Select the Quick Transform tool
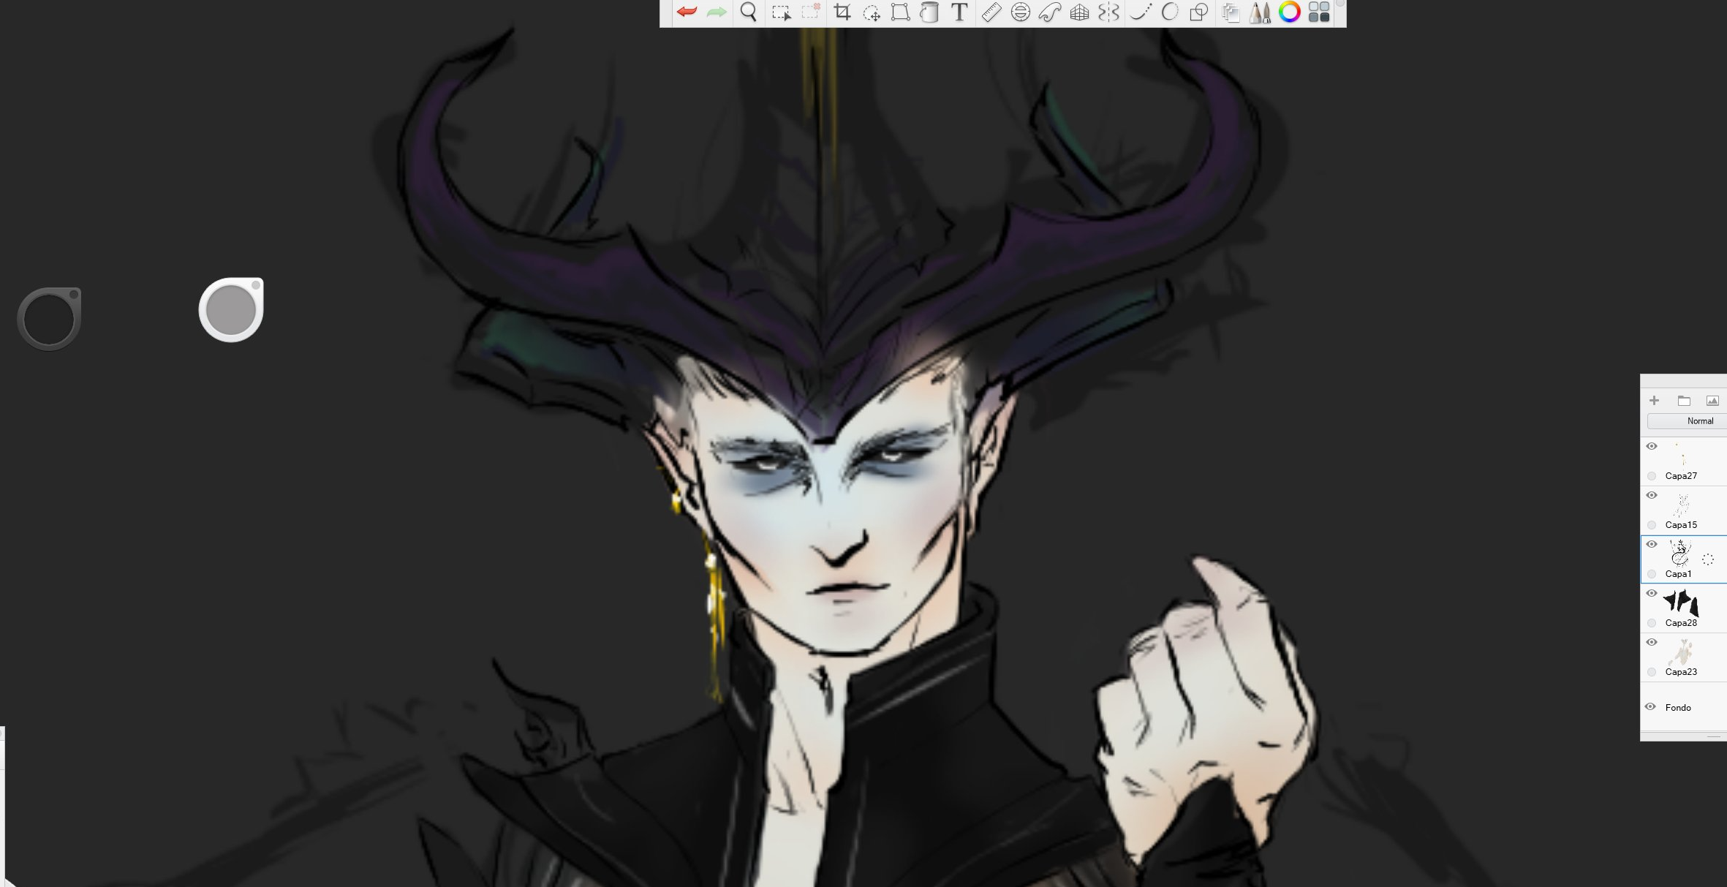The height and width of the screenshot is (887, 1727). [x=872, y=12]
